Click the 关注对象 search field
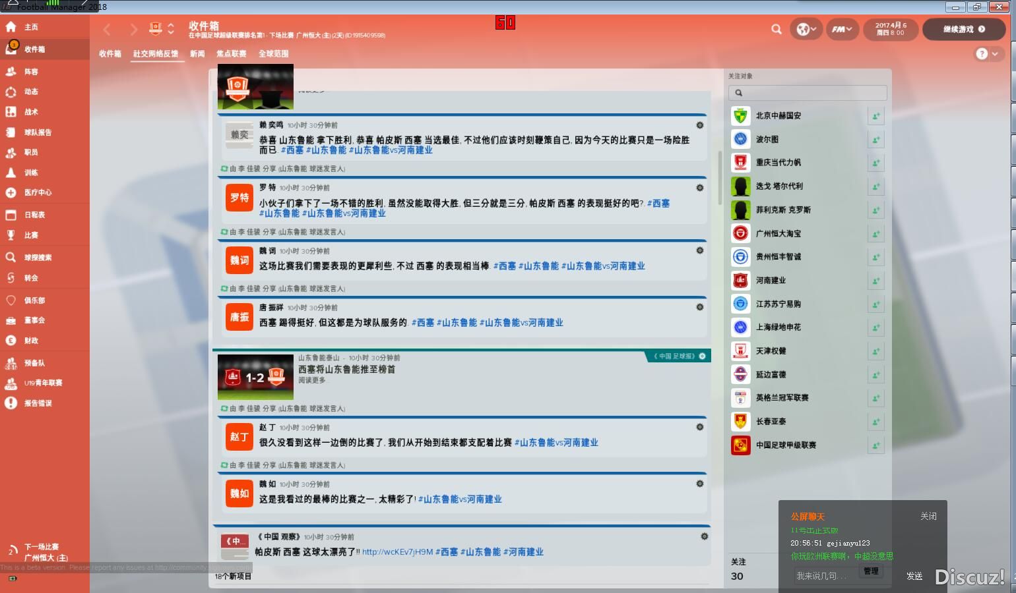 pyautogui.click(x=809, y=93)
